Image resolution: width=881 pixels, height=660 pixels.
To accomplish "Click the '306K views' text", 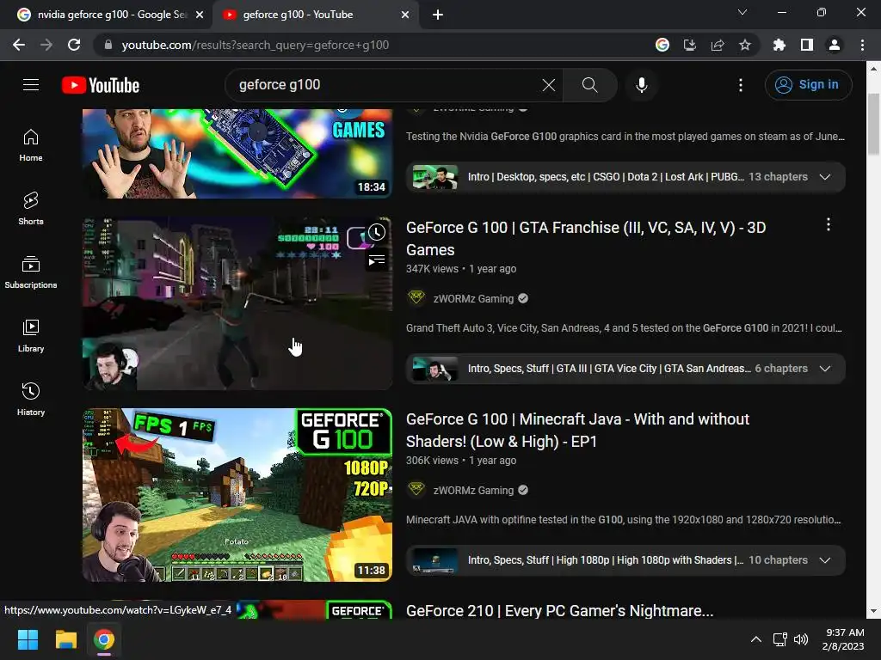I will [432, 461].
